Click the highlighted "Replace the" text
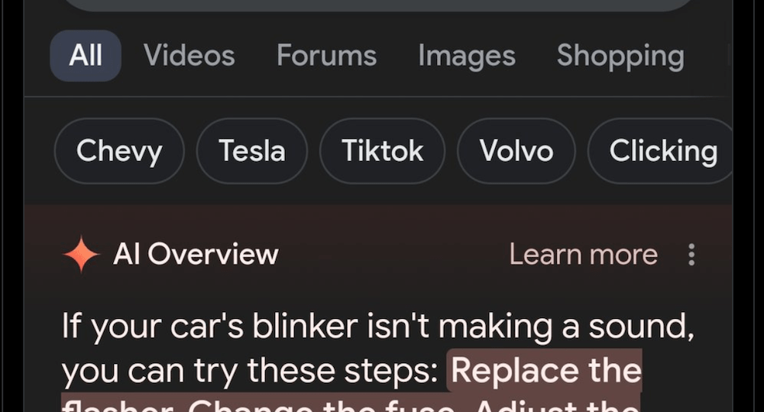 [545, 371]
